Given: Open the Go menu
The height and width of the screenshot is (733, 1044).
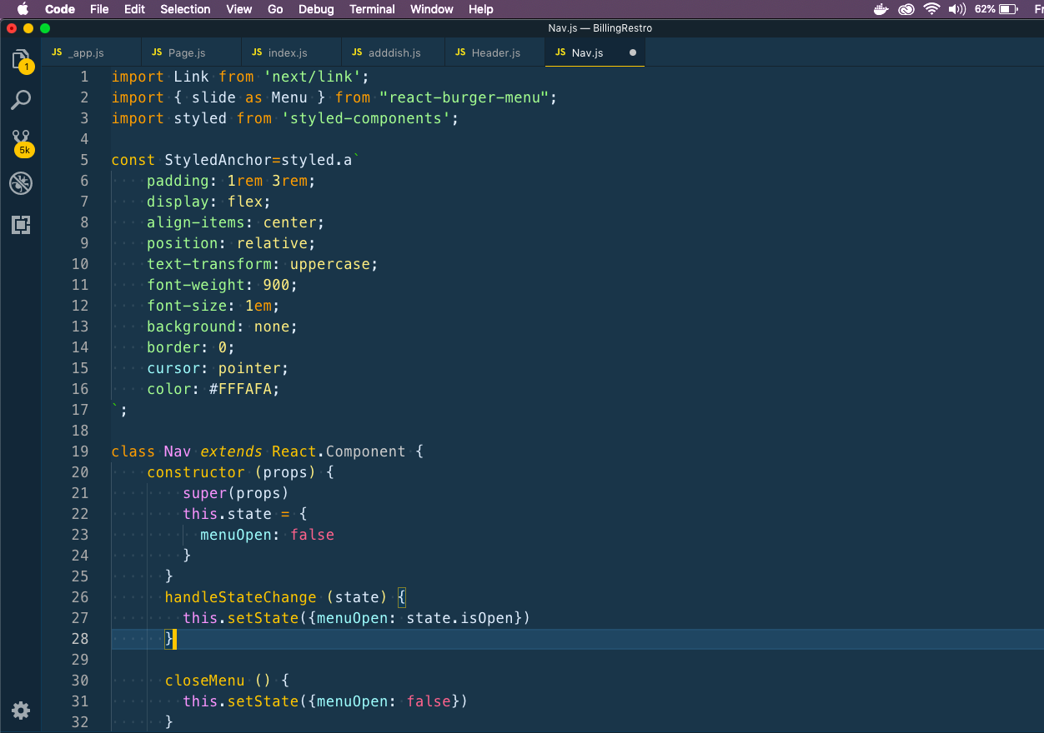Looking at the screenshot, I should tap(275, 9).
